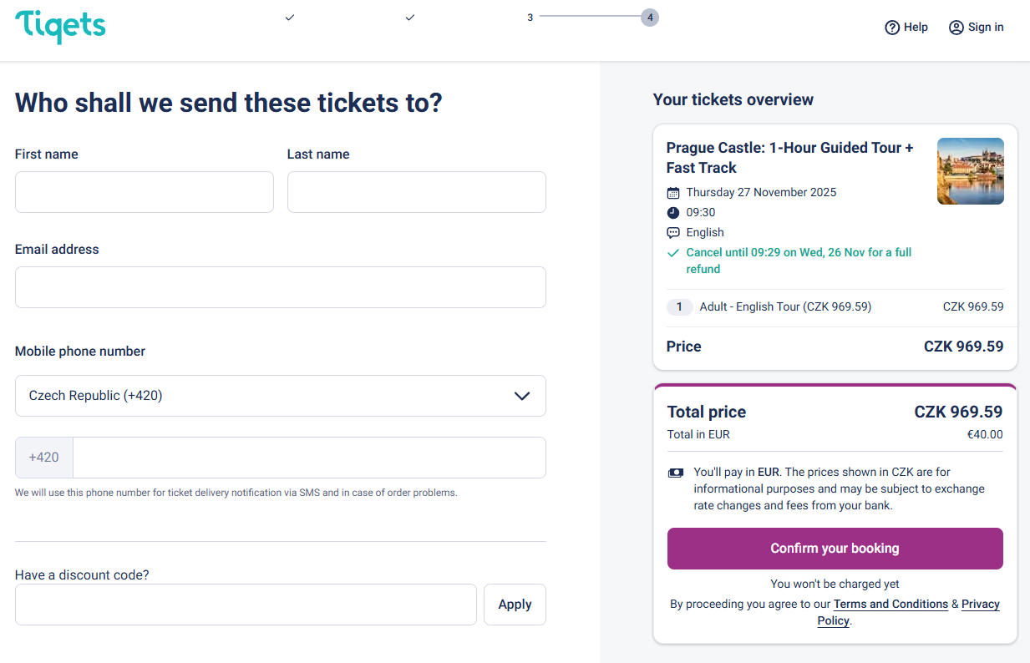The width and height of the screenshot is (1030, 663).
Task: Click the Help question mark icon
Action: 892,28
